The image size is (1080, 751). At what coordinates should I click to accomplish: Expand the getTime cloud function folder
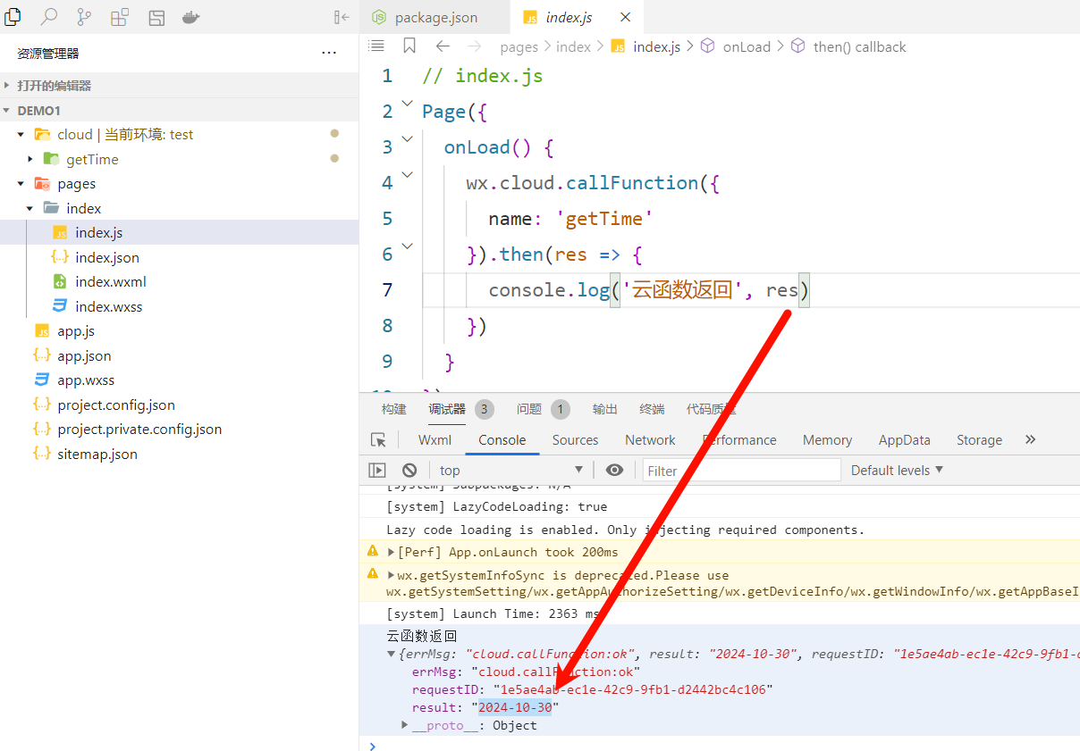point(30,159)
